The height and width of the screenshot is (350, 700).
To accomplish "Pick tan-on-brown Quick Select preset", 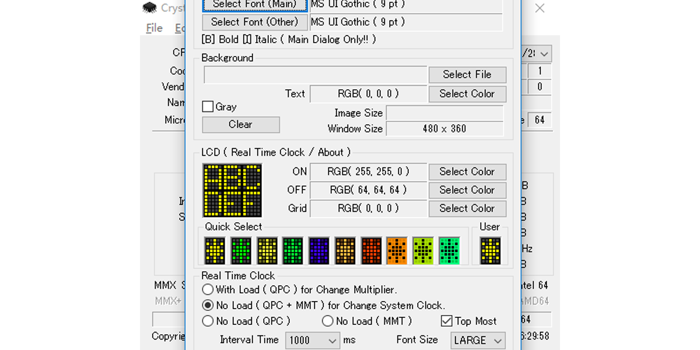I will [345, 250].
